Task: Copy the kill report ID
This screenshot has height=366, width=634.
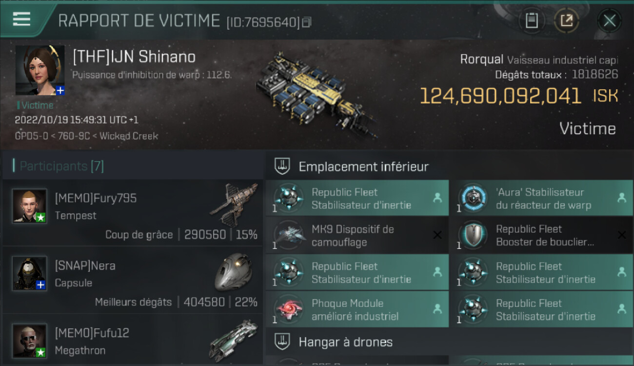Action: (x=307, y=22)
